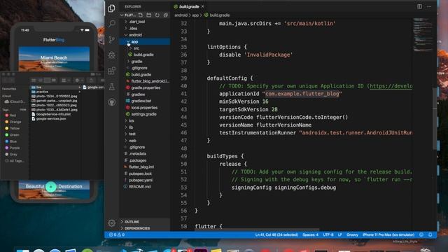This screenshot has width=448, height=252.
Task: Open Run and Debug view
Action: (112, 55)
